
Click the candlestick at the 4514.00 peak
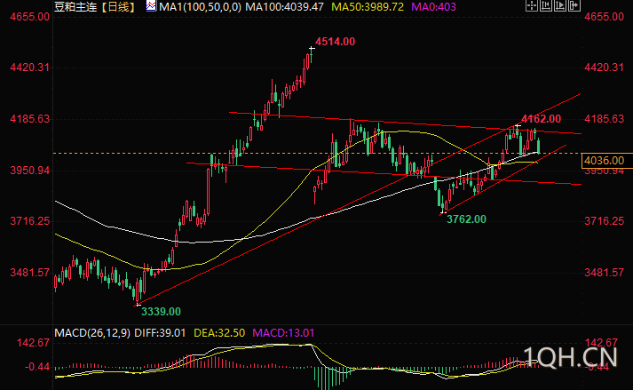(x=312, y=55)
